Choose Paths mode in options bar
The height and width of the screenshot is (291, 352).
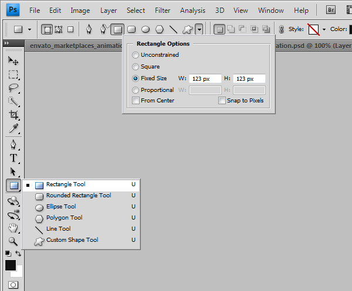59,29
